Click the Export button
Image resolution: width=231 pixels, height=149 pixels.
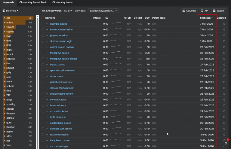point(219,11)
